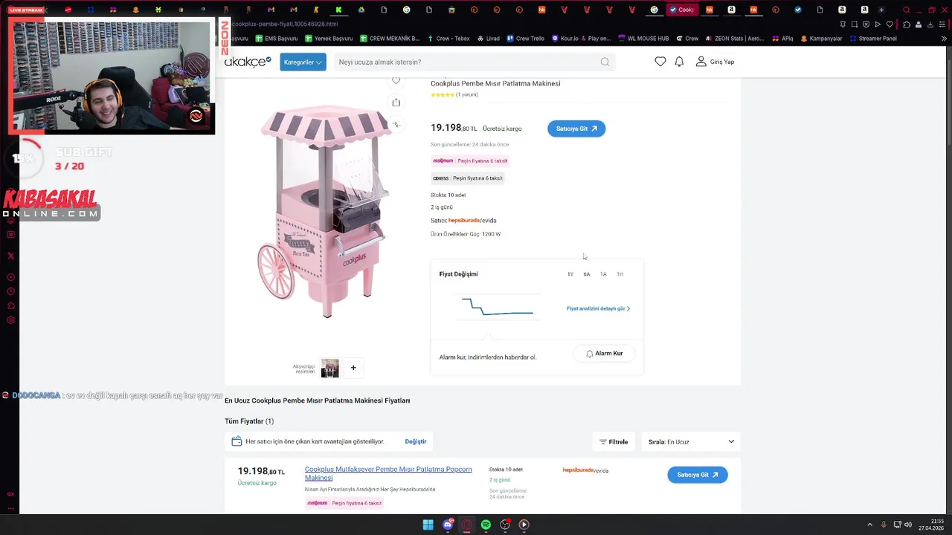Click the five-star rating

point(443,95)
